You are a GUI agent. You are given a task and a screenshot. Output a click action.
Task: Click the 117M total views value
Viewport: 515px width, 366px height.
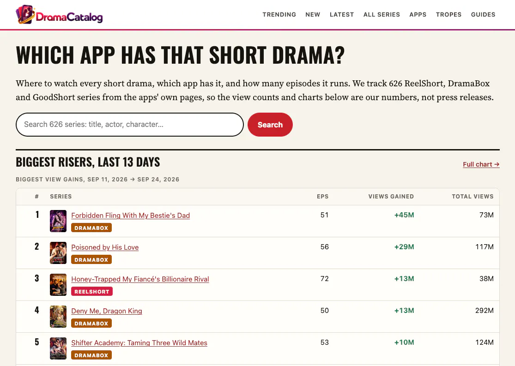coord(485,247)
